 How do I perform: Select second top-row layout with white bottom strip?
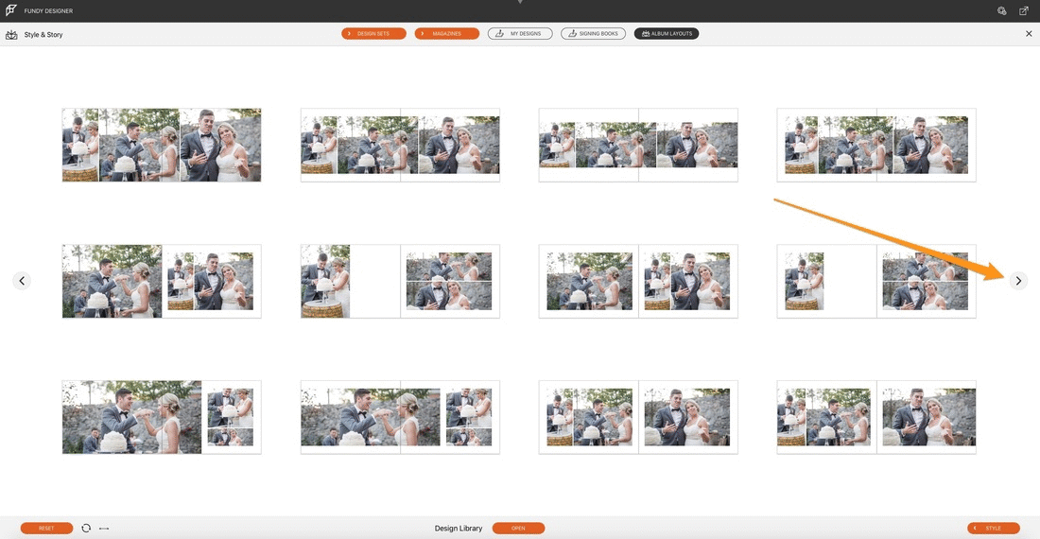[400, 146]
